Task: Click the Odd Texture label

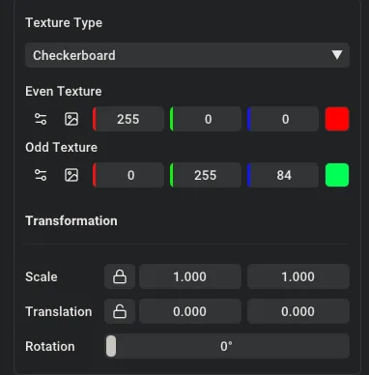Action: coord(61,147)
